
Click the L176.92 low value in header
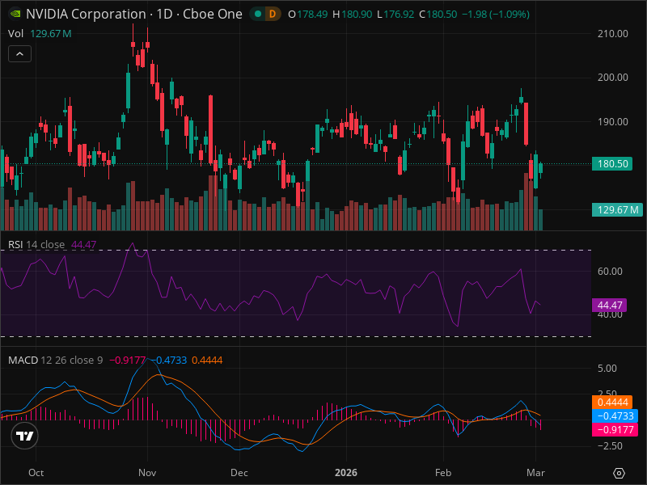[x=395, y=15]
